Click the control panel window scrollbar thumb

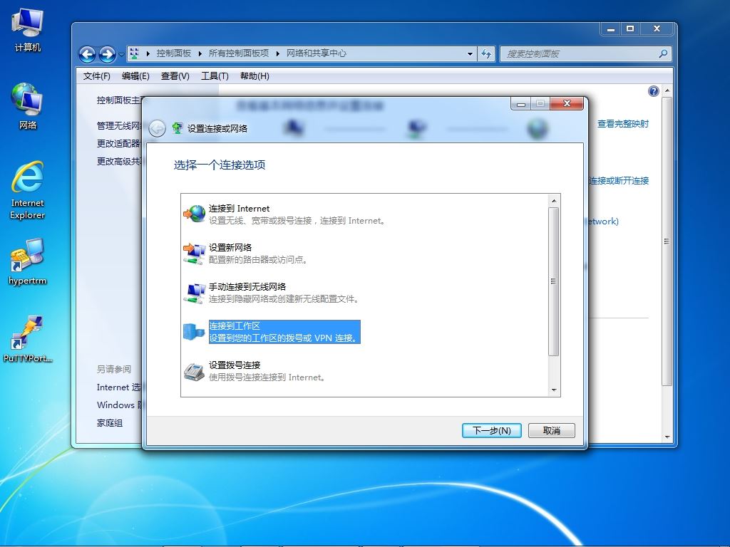coord(667,241)
